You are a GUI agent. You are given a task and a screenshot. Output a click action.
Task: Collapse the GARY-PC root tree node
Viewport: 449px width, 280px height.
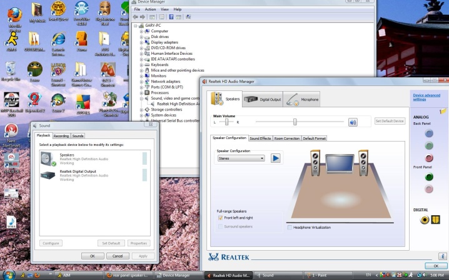[x=136, y=26]
